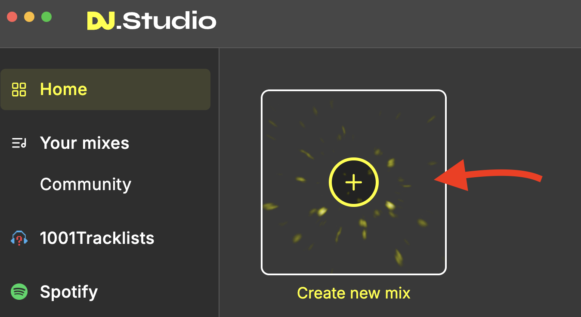Go to the Community page
Image resolution: width=581 pixels, height=317 pixels.
[x=86, y=185]
